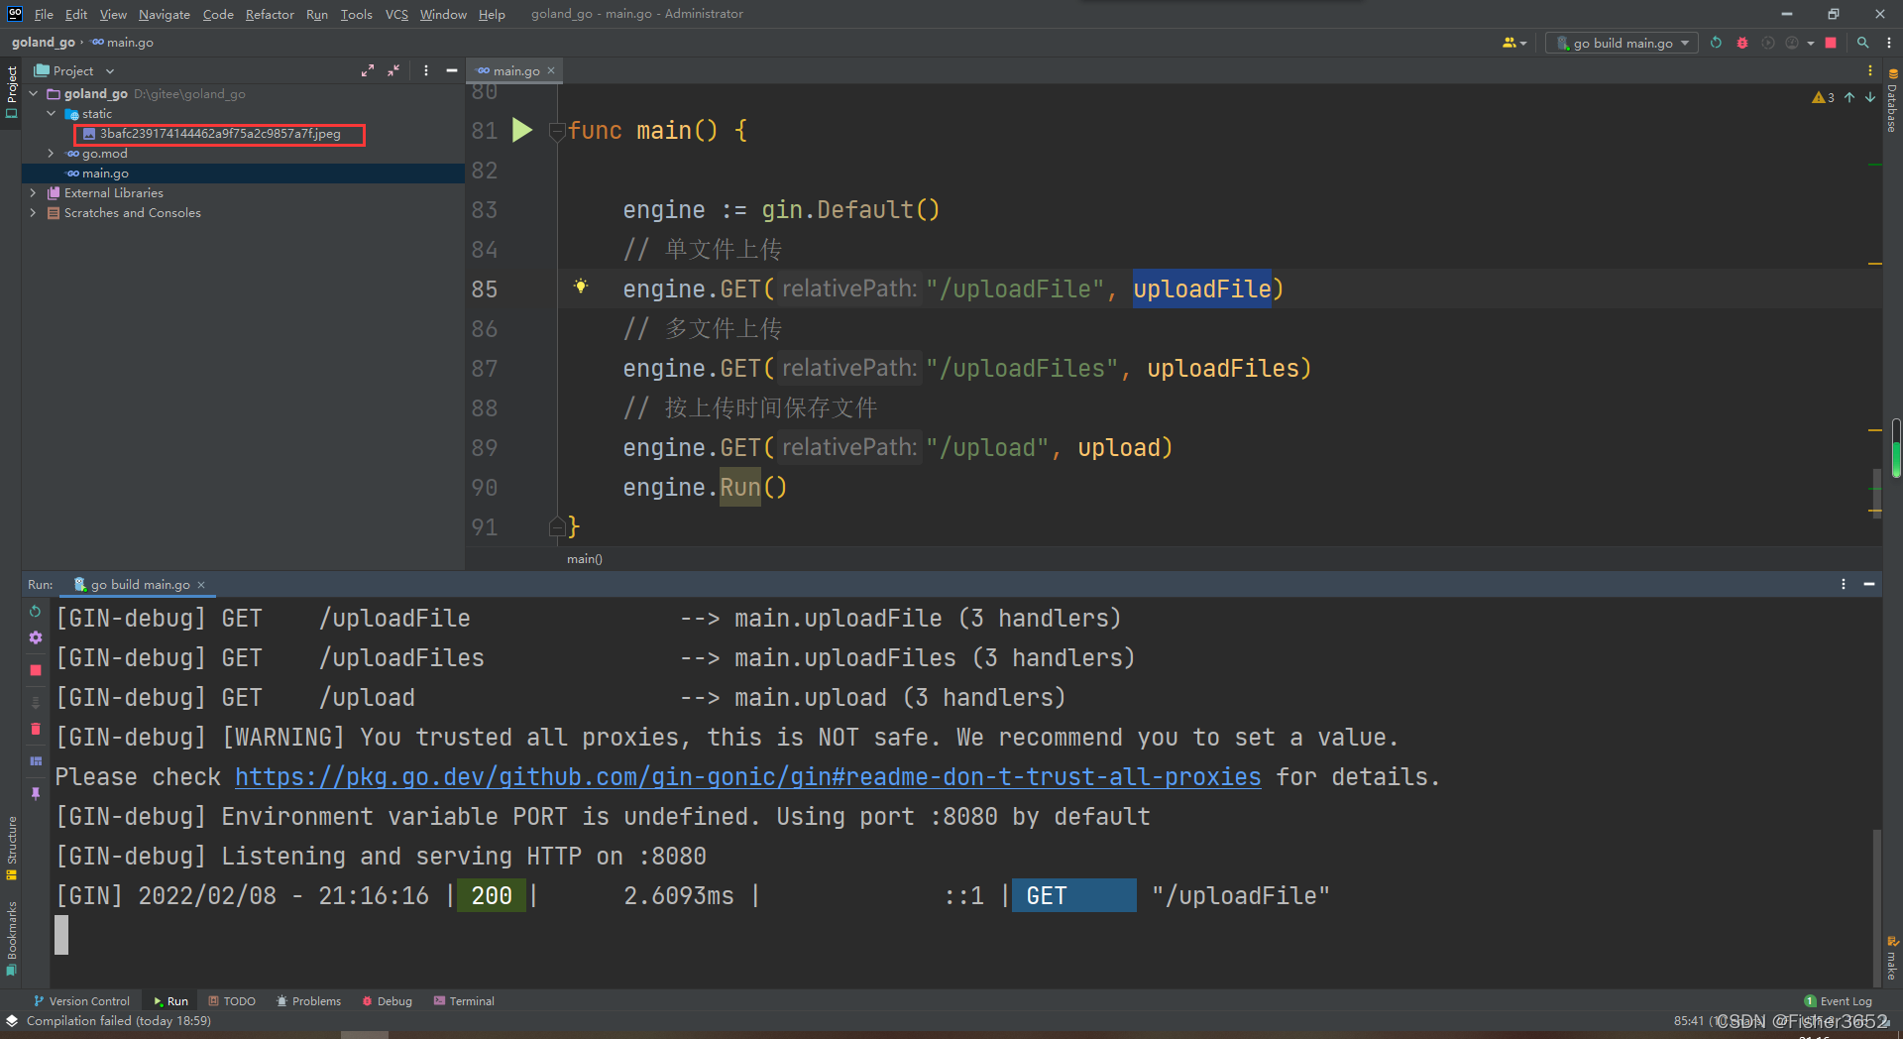Open profiler dropdown arrow in toolbar
Image resolution: width=1903 pixels, height=1039 pixels.
(x=1811, y=43)
